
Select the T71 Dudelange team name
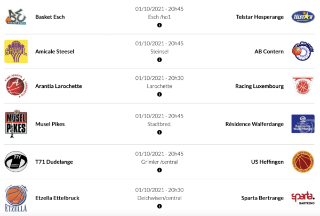[x=54, y=161]
